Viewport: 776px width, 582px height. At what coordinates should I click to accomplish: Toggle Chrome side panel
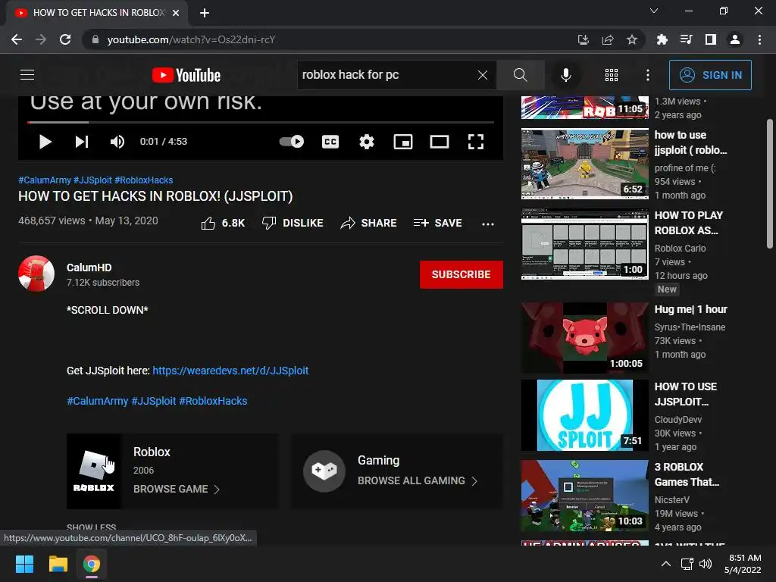tap(711, 39)
